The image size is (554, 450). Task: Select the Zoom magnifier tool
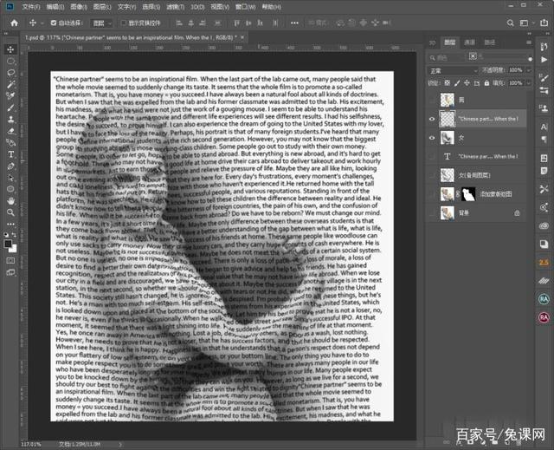10,212
